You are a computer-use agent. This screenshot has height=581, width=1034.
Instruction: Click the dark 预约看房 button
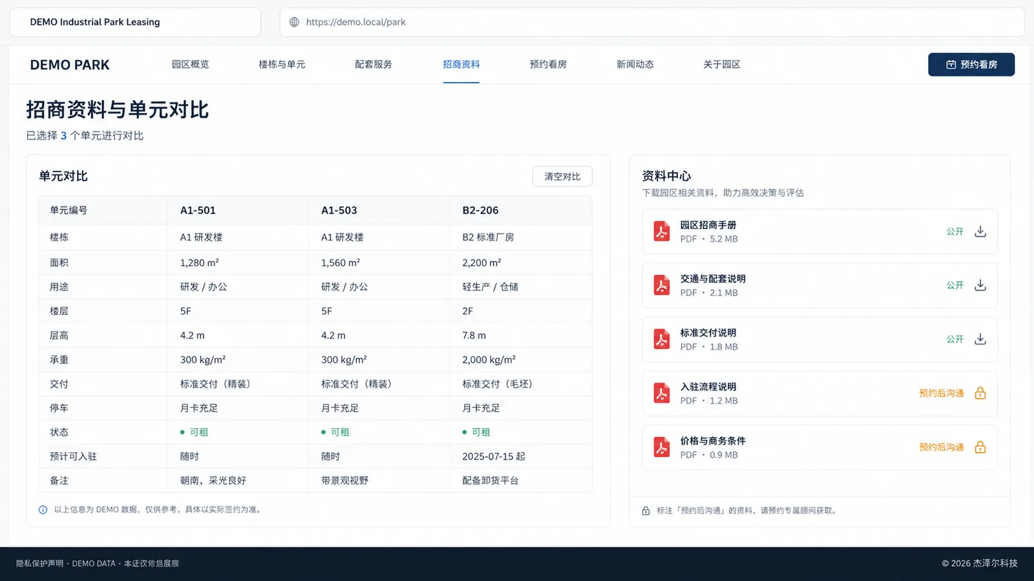971,65
